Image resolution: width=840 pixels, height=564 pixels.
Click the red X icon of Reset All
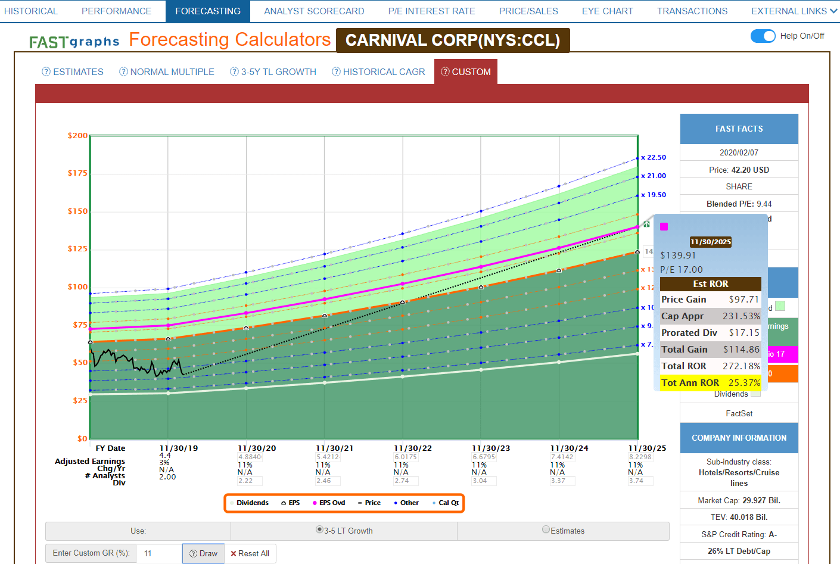click(234, 554)
